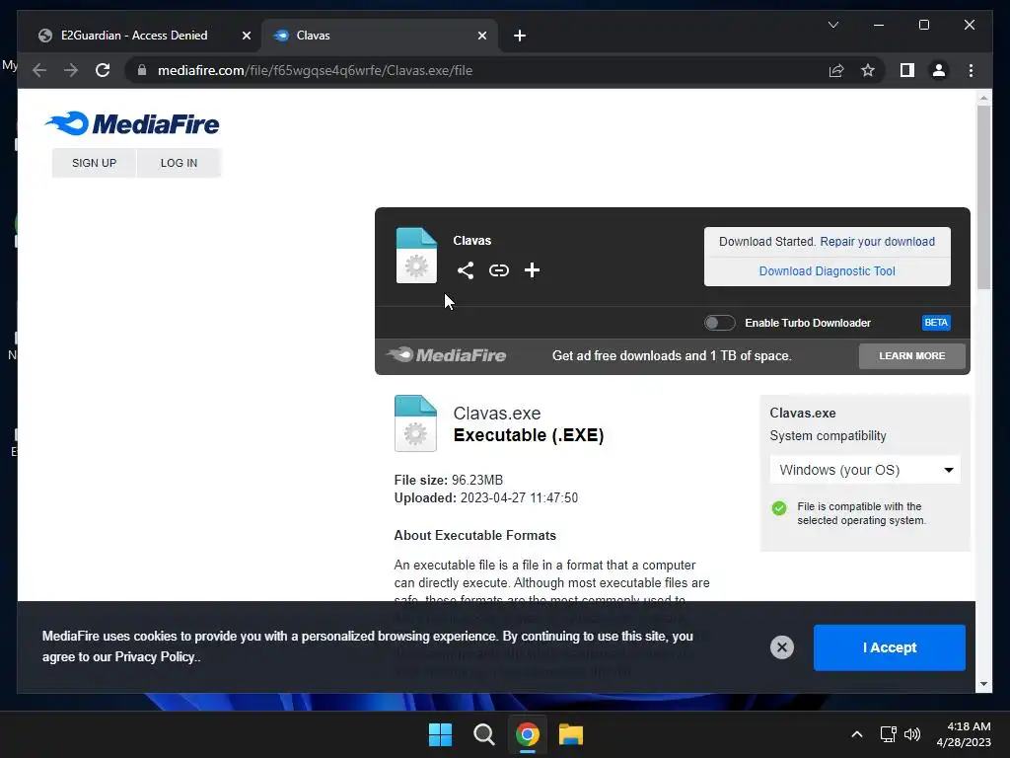Open Windows Start menu
The width and height of the screenshot is (1010, 758).
tap(441, 734)
